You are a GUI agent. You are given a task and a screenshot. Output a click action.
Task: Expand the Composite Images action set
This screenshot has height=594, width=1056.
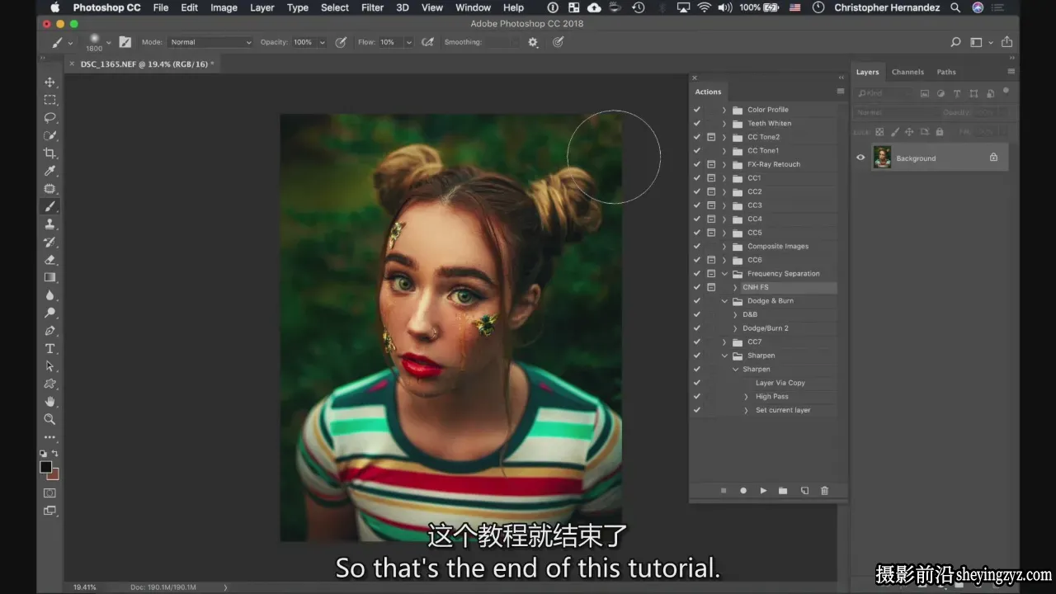coord(724,247)
